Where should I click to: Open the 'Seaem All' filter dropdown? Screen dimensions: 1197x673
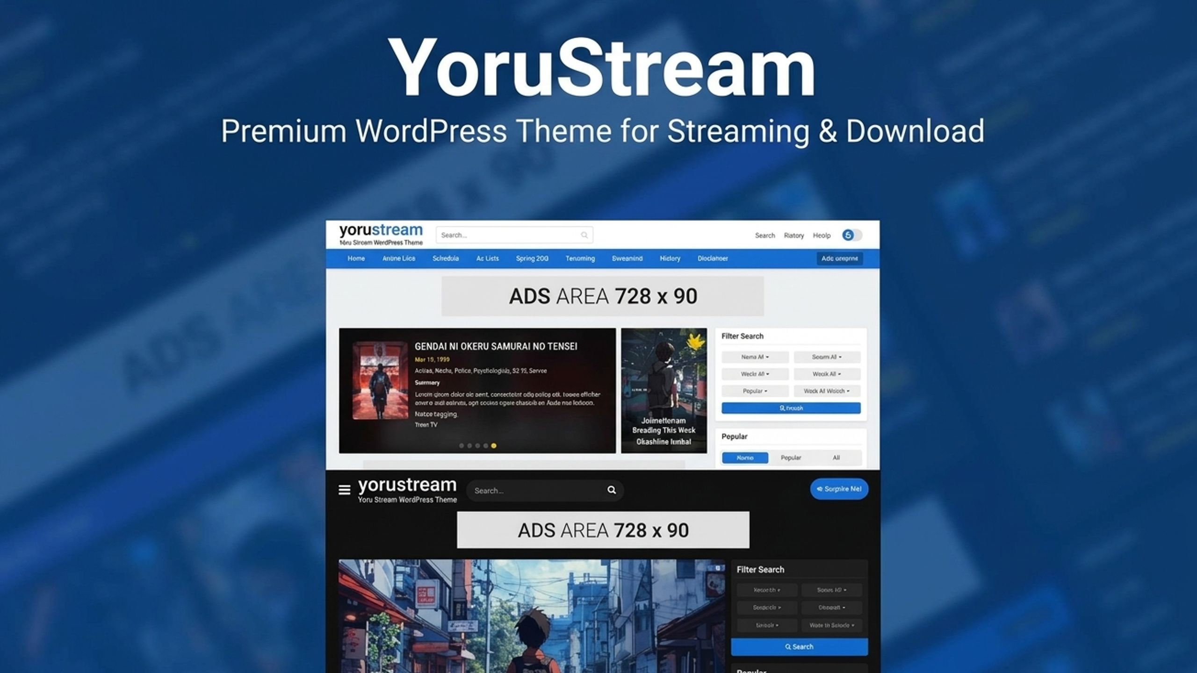coord(827,357)
